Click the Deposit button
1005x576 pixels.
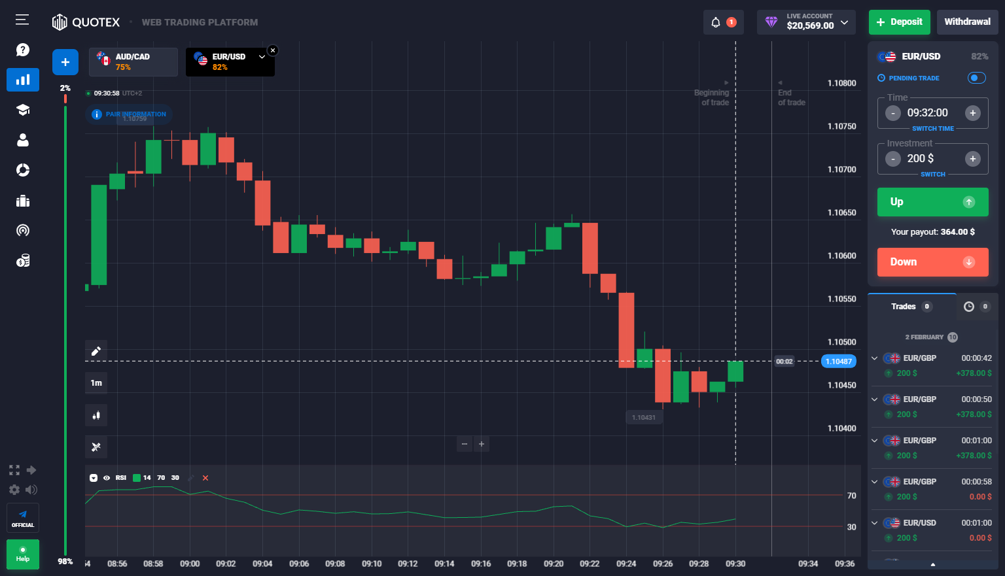(900, 22)
